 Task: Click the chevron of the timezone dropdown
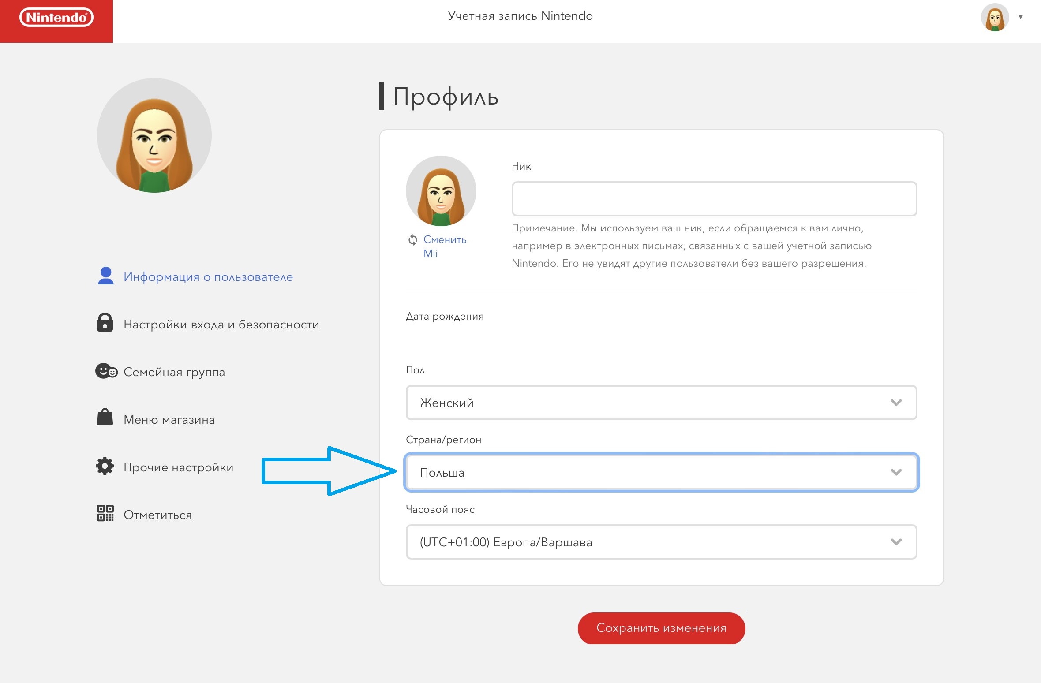896,542
